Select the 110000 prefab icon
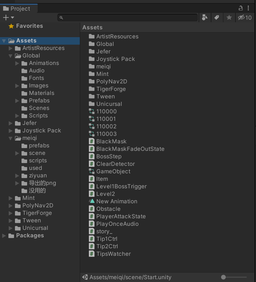Screen dimensions: 256x282 point(92,111)
